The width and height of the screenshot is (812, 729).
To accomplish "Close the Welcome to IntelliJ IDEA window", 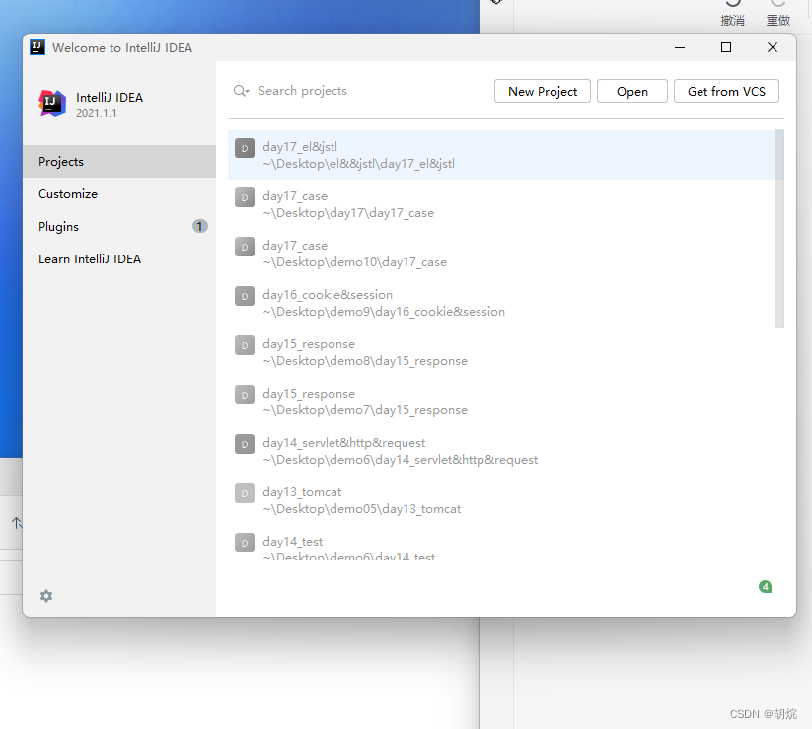I will pyautogui.click(x=773, y=47).
